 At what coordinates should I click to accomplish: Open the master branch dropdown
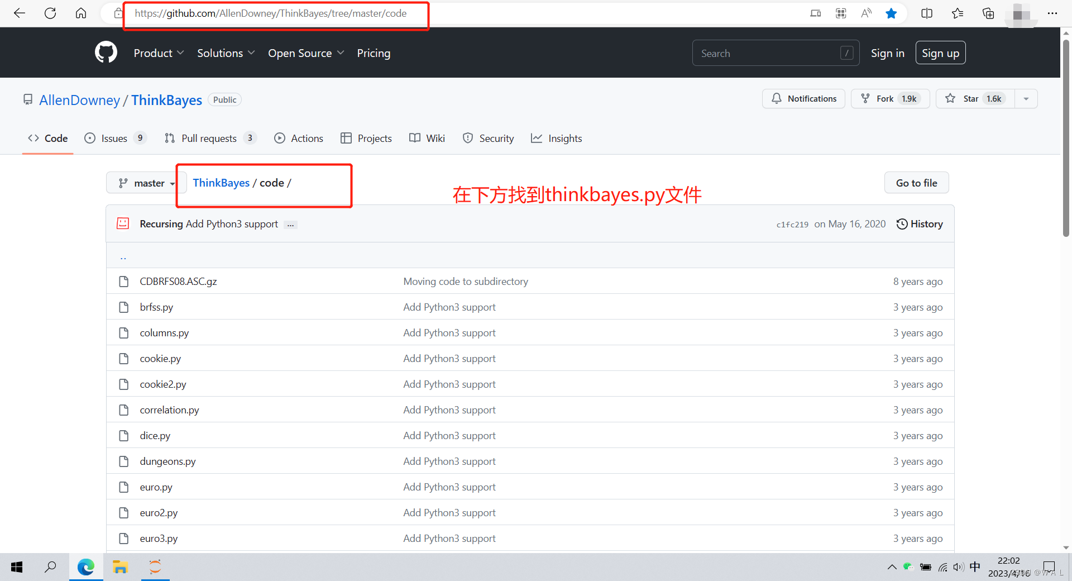pos(146,183)
